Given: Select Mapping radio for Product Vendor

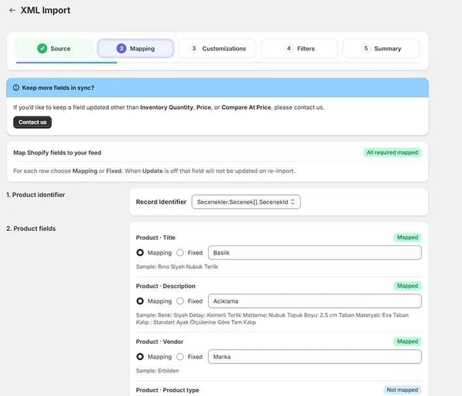Looking at the screenshot, I should pyautogui.click(x=140, y=356).
